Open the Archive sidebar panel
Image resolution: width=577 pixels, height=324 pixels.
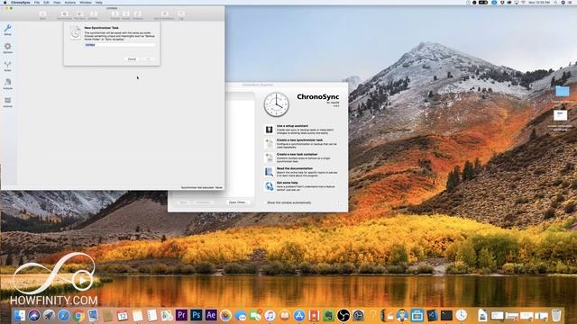pyautogui.click(x=8, y=102)
